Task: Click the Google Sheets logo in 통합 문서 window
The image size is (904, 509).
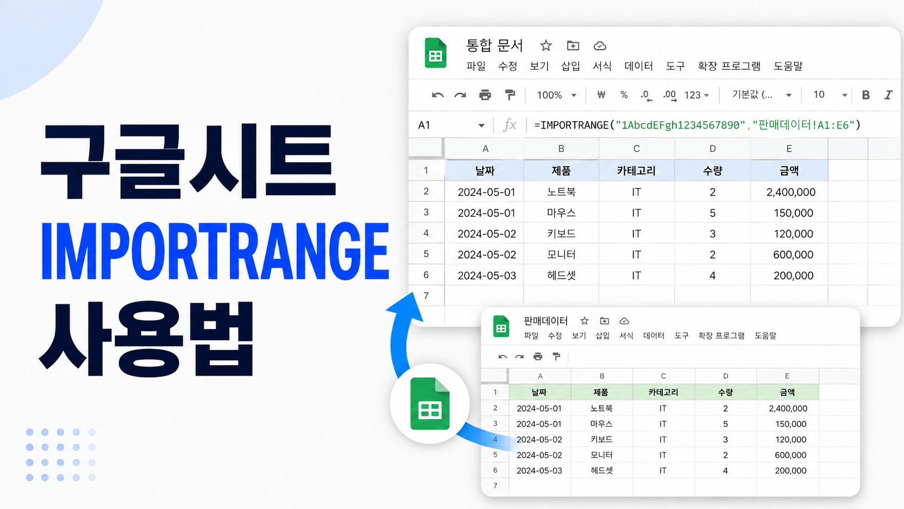Action: [x=436, y=52]
